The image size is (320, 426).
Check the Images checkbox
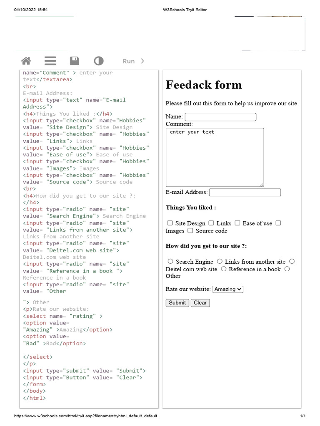[x=278, y=223]
